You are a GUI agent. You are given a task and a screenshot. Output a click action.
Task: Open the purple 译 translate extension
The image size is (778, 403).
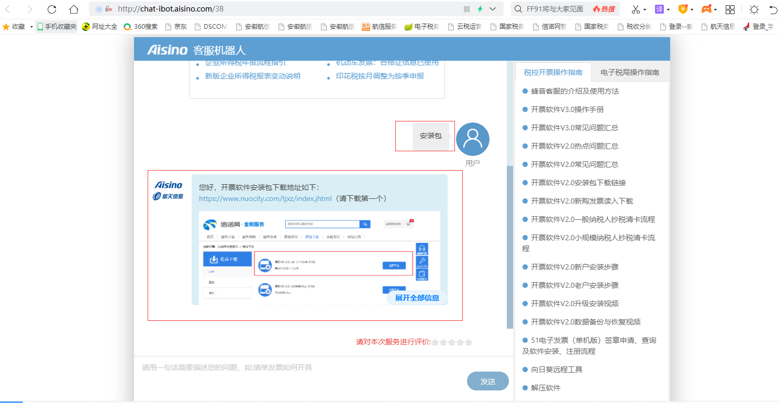(x=659, y=9)
